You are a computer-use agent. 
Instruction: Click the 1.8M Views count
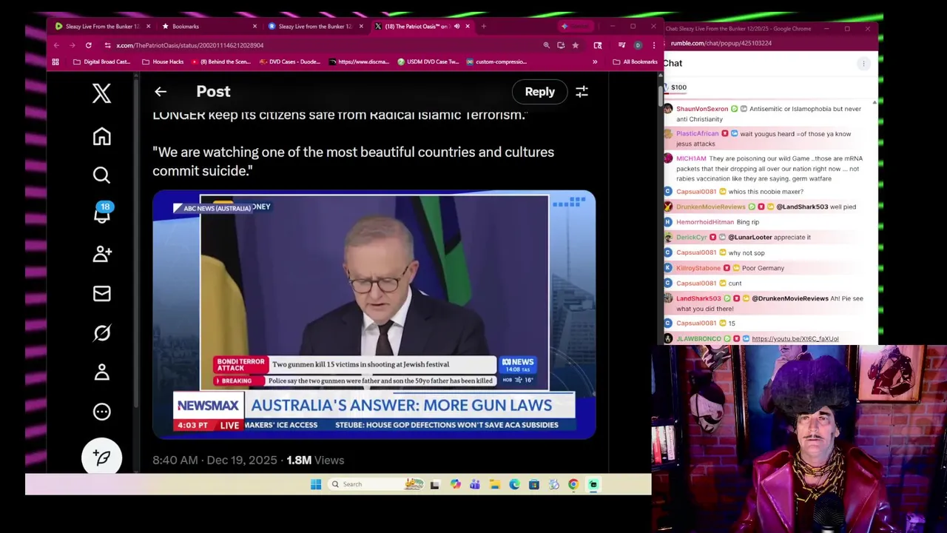pyautogui.click(x=315, y=460)
